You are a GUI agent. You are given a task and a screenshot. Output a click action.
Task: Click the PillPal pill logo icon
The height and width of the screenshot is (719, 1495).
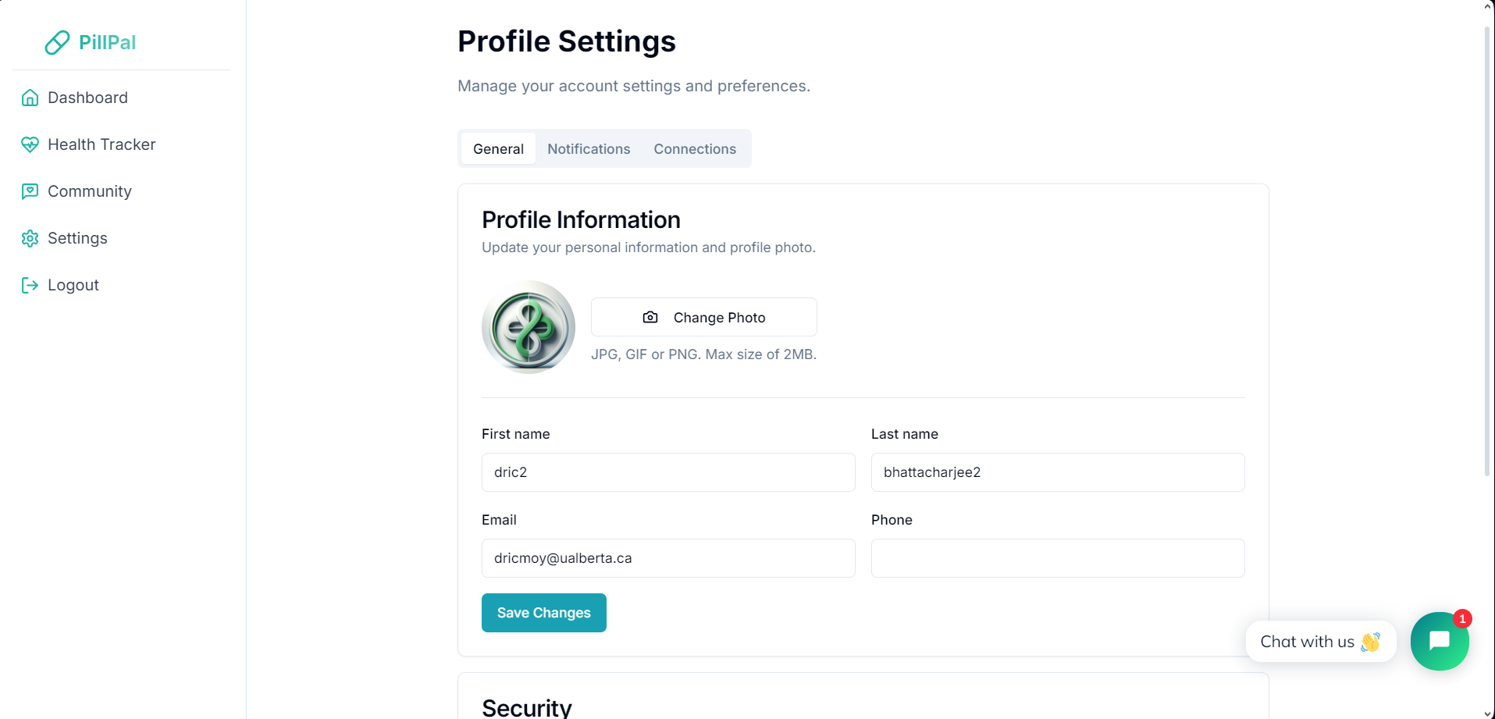point(57,43)
